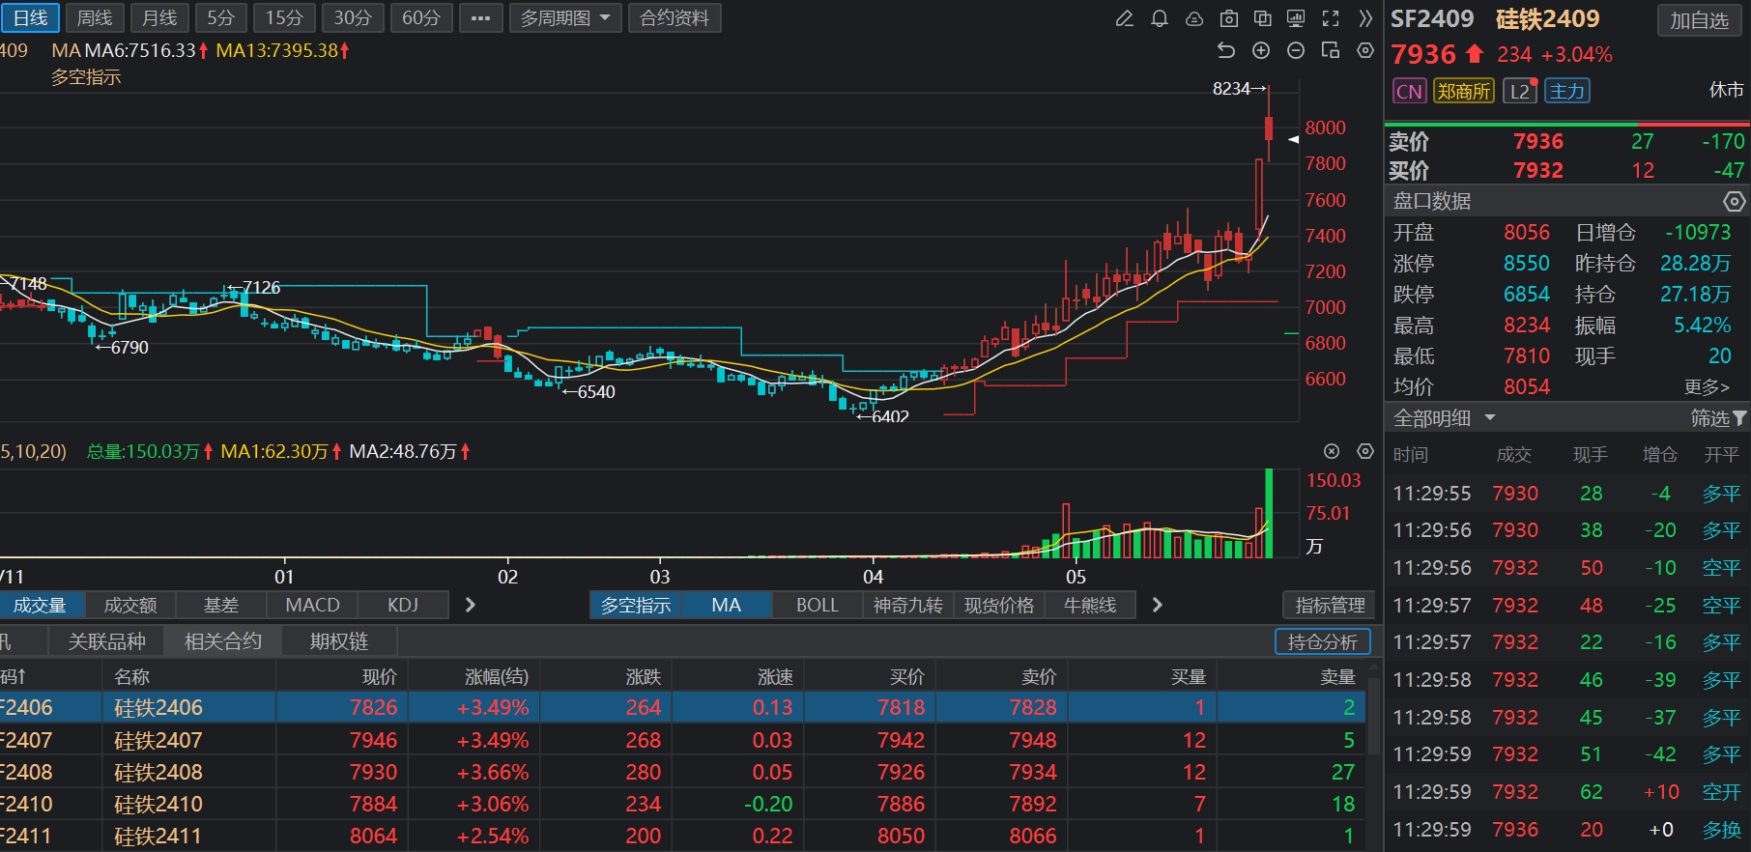This screenshot has width=1751, height=852.
Task: Select the pencil drawing tool icon
Action: click(1124, 18)
